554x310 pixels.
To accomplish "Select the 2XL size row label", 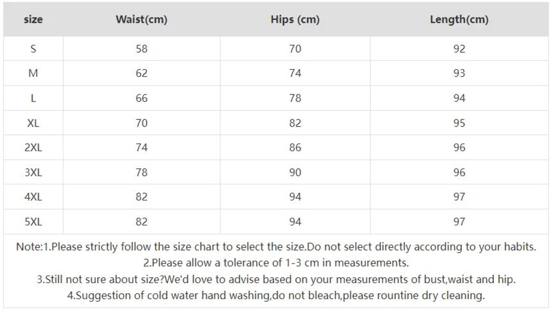I will click(x=33, y=147).
